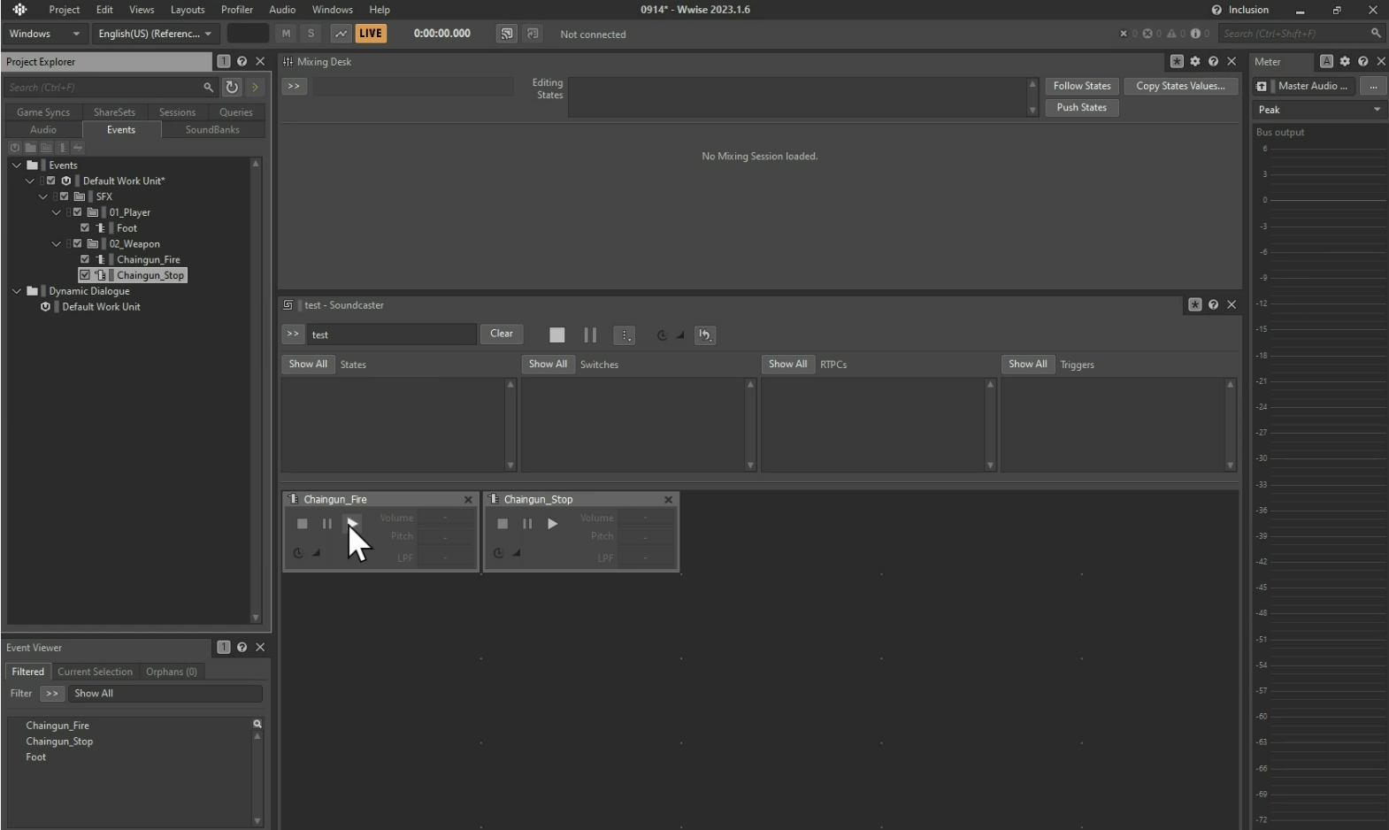This screenshot has height=830, width=1389.
Task: Click the Soundcaster Reset All icon
Action: 704,334
